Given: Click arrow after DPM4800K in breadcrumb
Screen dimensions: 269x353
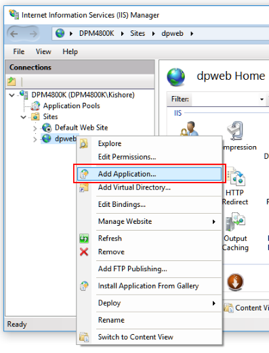Looking at the screenshot, I should (122, 34).
